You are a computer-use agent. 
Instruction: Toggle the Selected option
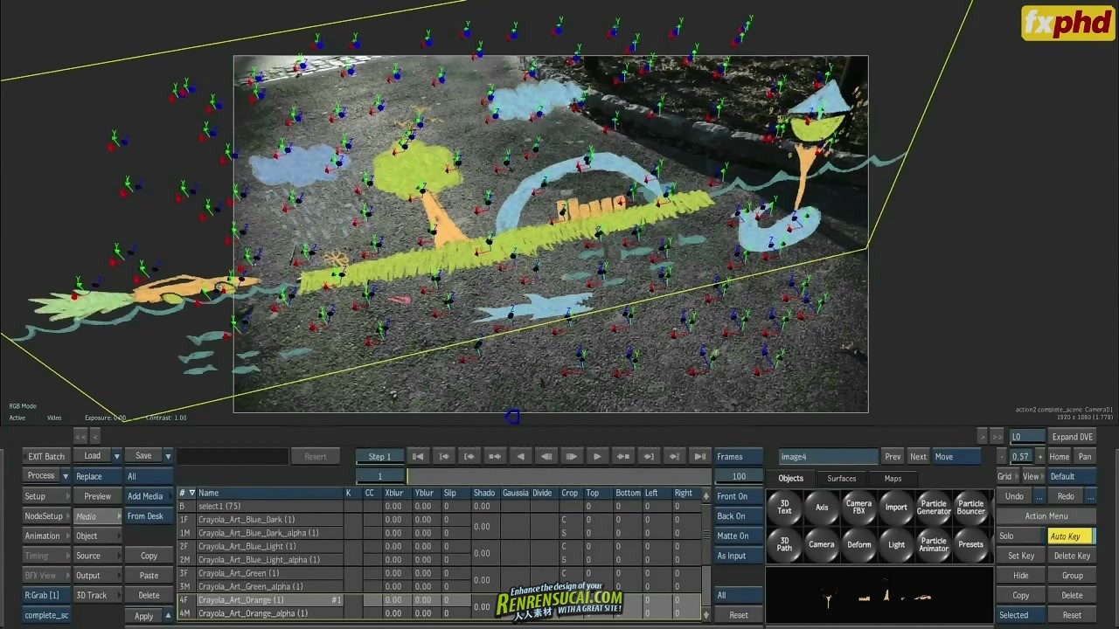pyautogui.click(x=1020, y=615)
